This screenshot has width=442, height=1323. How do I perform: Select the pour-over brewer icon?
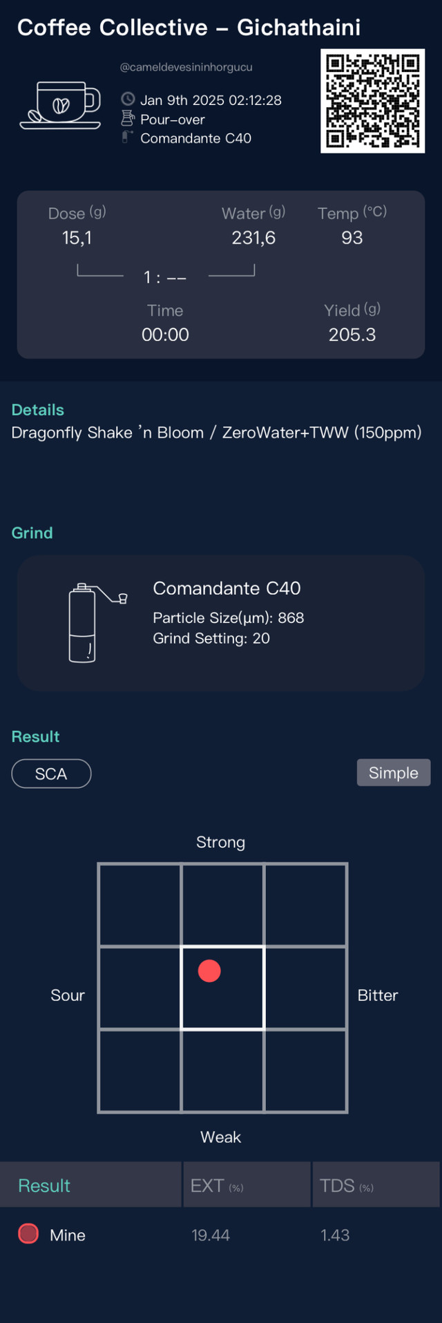(x=128, y=118)
